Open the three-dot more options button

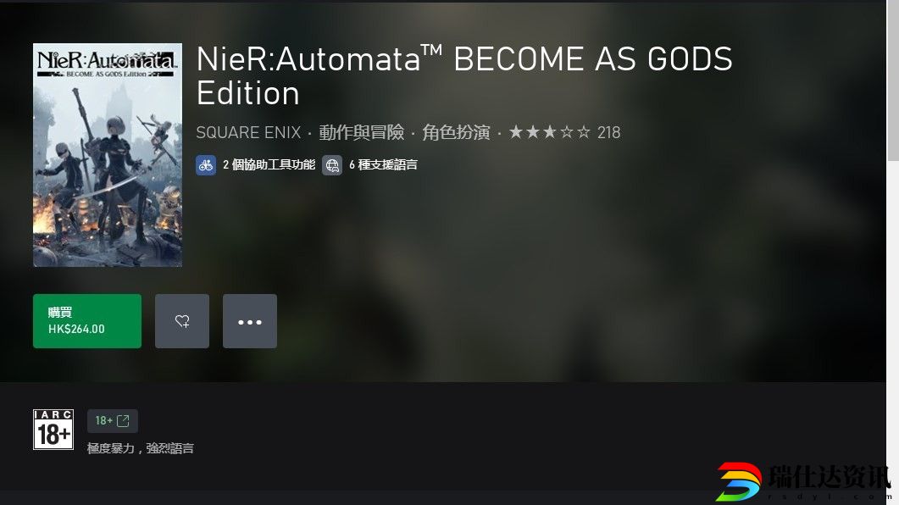pos(250,321)
